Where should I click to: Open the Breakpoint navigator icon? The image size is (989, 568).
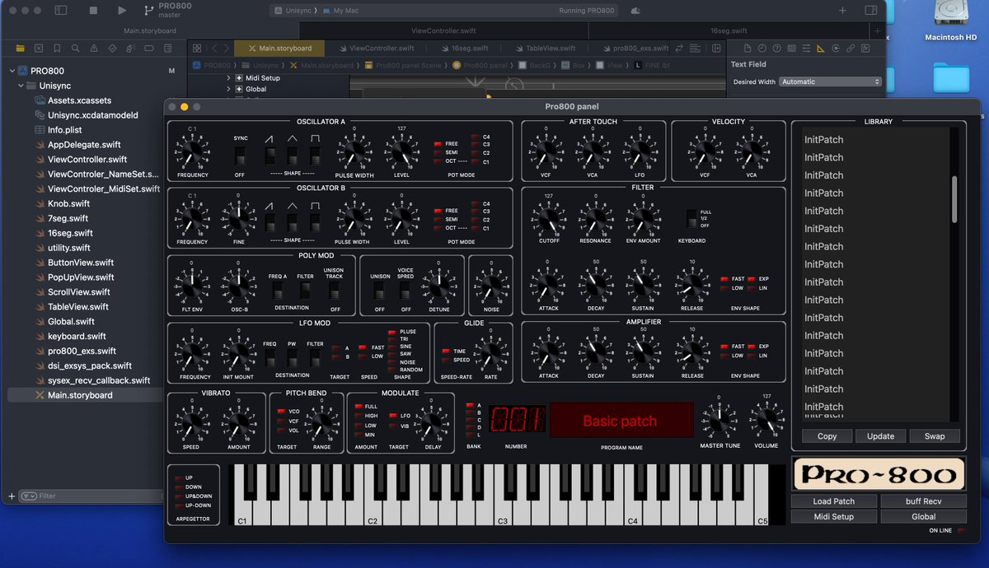tap(150, 49)
